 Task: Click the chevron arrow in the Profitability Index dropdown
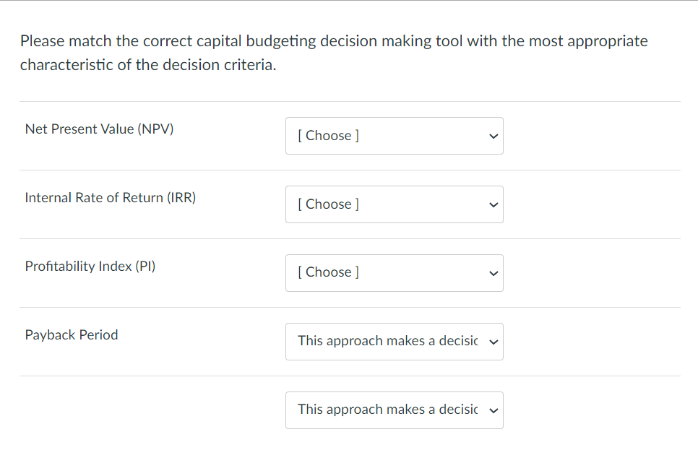(x=494, y=273)
